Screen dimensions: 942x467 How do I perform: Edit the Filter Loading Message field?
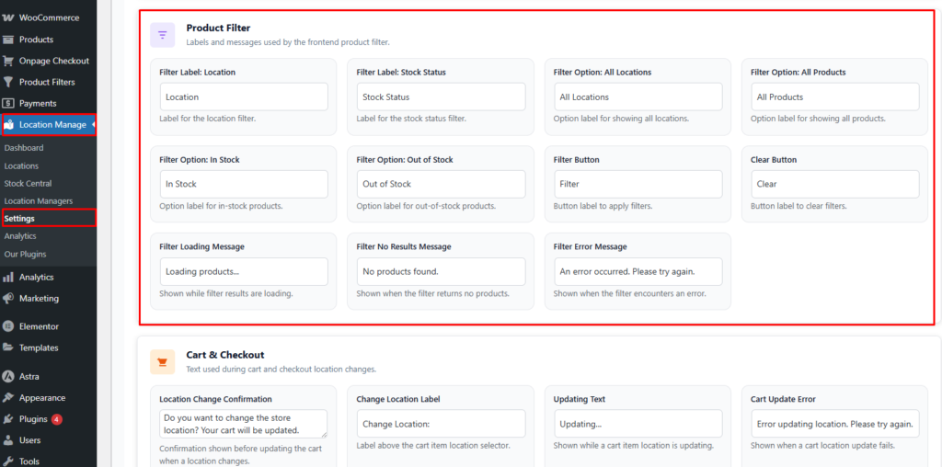tap(243, 271)
